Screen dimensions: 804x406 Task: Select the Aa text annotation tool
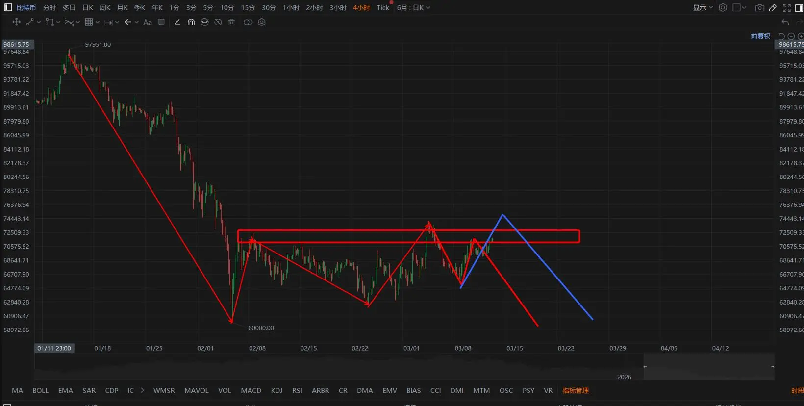148,22
